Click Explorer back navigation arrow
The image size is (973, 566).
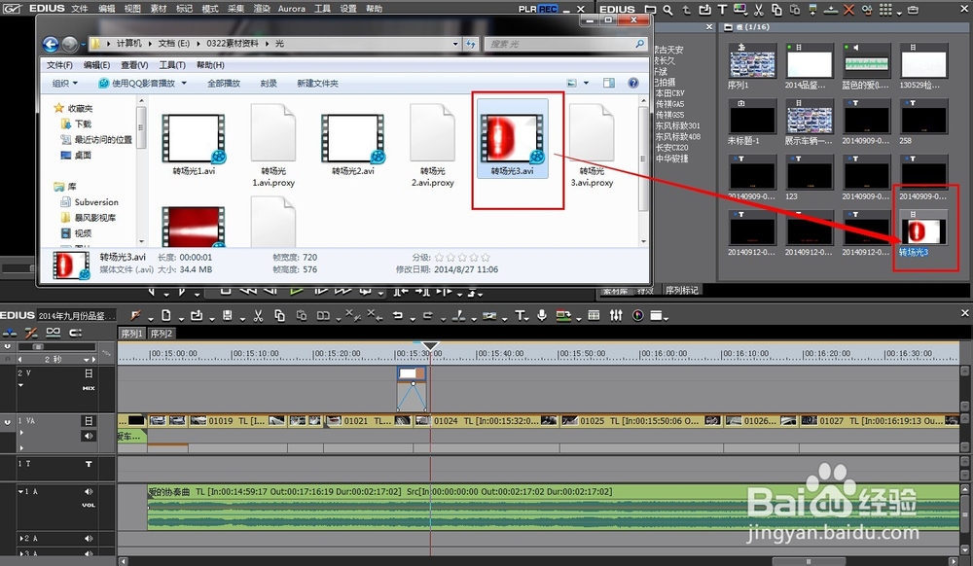[x=51, y=44]
